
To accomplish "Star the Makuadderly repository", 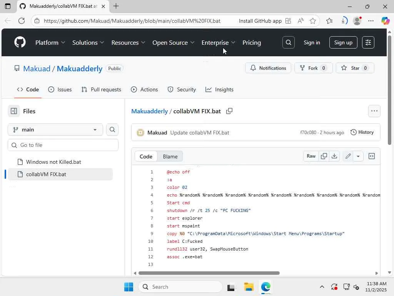I will pyautogui.click(x=355, y=68).
